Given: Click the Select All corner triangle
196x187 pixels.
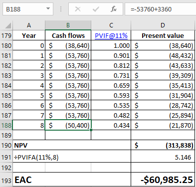Looking at the screenshot, I should point(8,25).
